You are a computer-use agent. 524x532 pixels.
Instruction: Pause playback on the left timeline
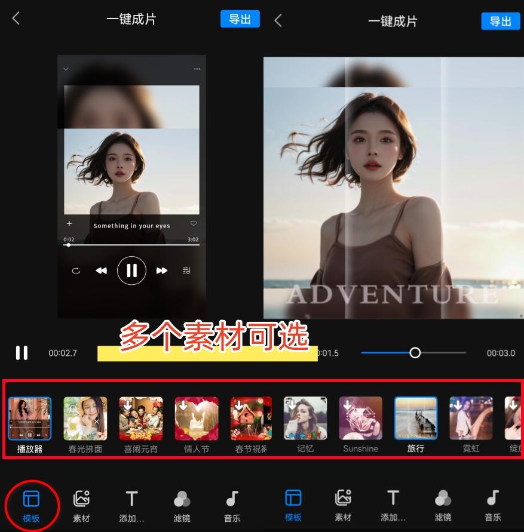pyautogui.click(x=22, y=353)
